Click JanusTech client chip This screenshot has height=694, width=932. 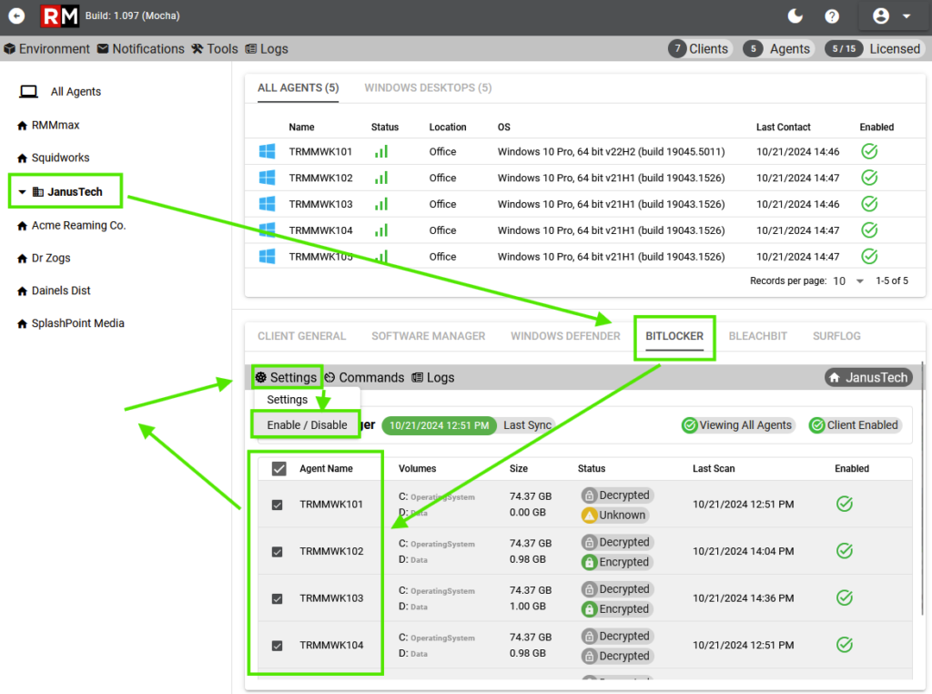point(868,378)
